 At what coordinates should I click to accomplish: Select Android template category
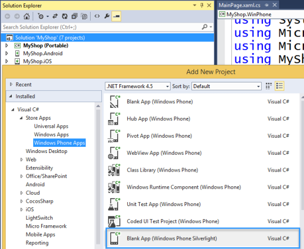(35, 185)
